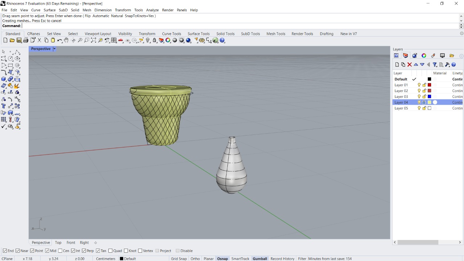The width and height of the screenshot is (464, 261).
Task: Open the Surface menu
Action: 50,10
